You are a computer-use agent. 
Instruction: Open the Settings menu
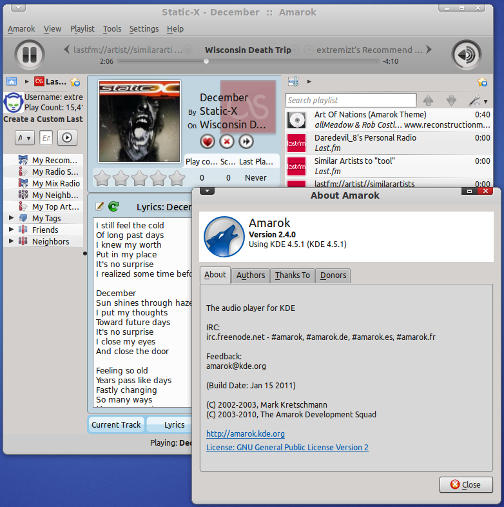coord(144,29)
